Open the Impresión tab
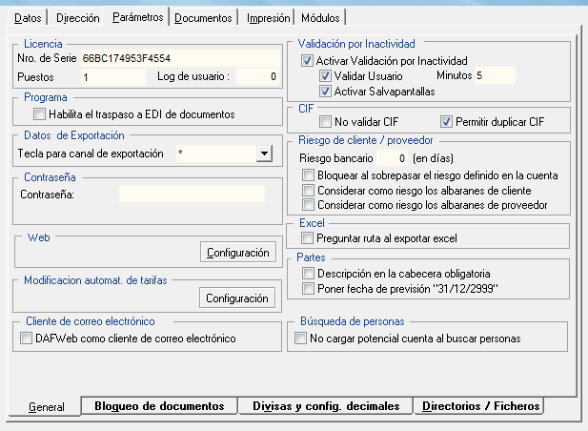The height and width of the screenshot is (431, 588). coord(268,17)
